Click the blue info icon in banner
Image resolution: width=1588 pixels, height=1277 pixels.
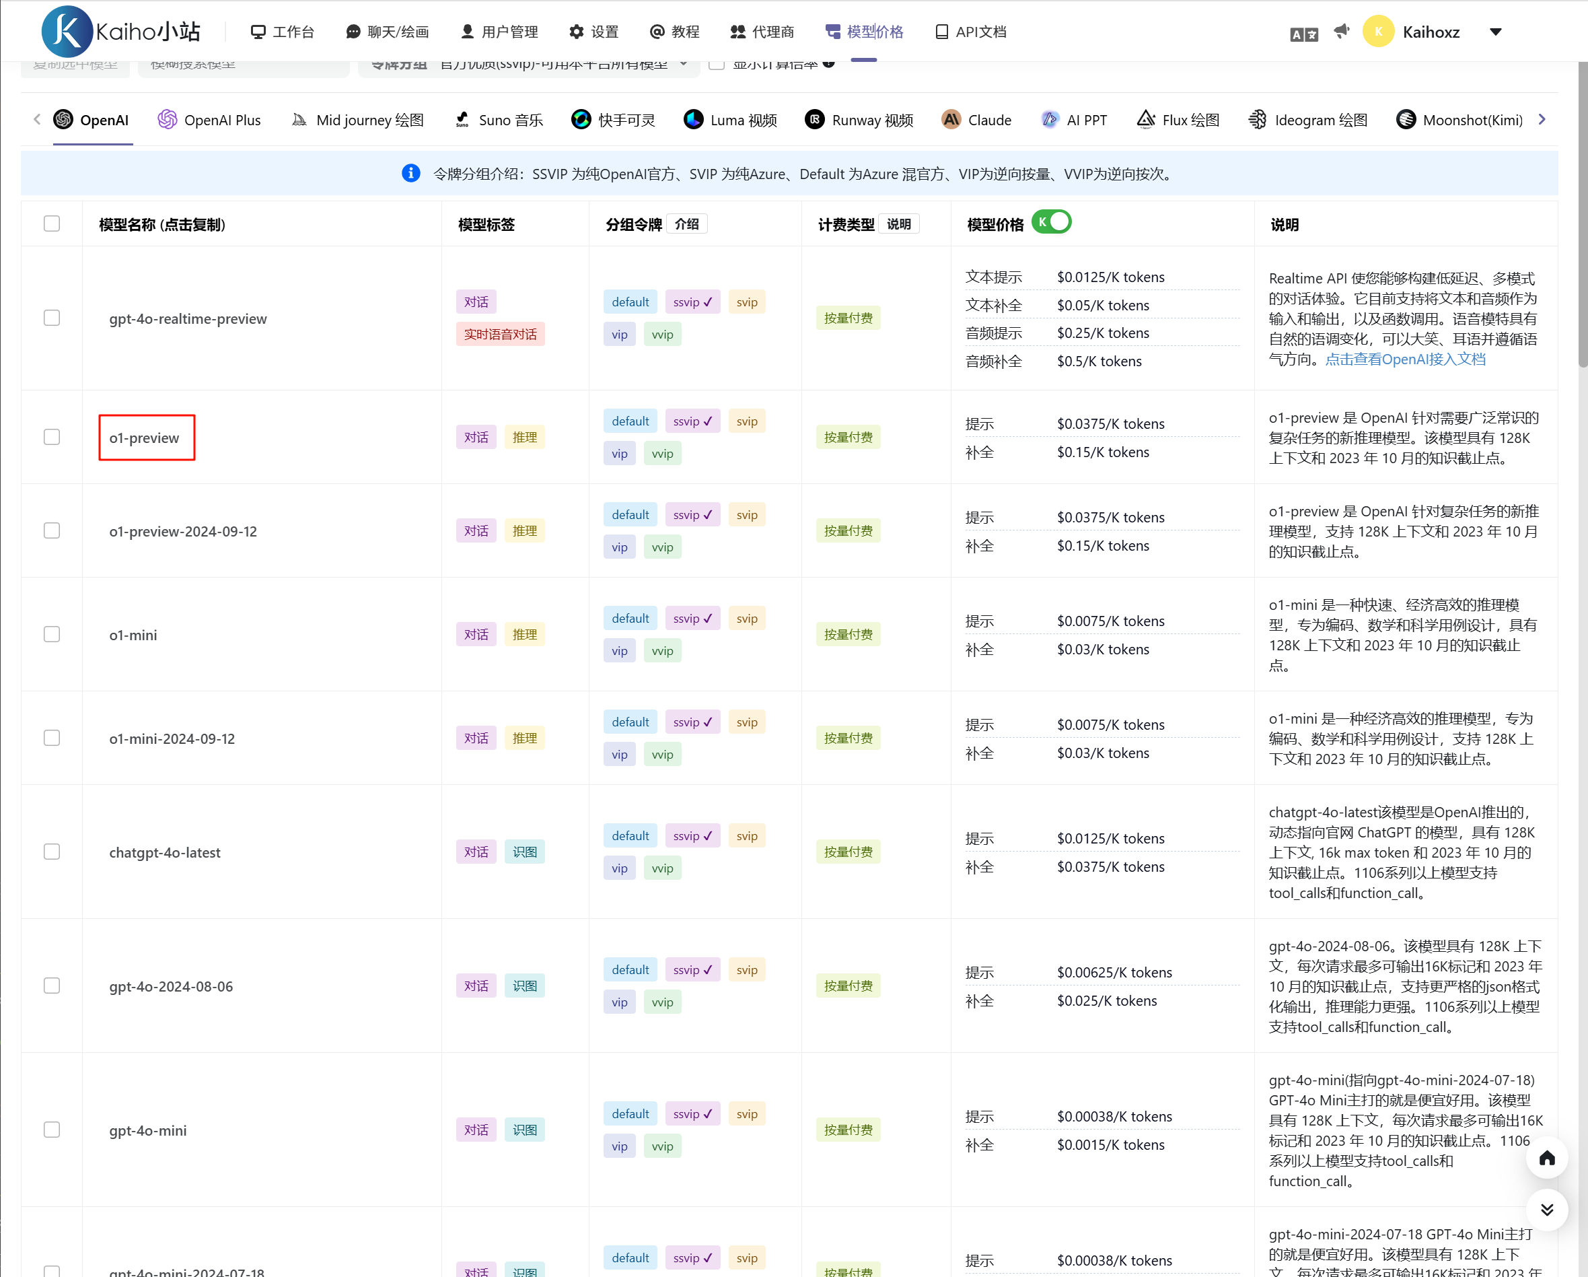click(411, 173)
